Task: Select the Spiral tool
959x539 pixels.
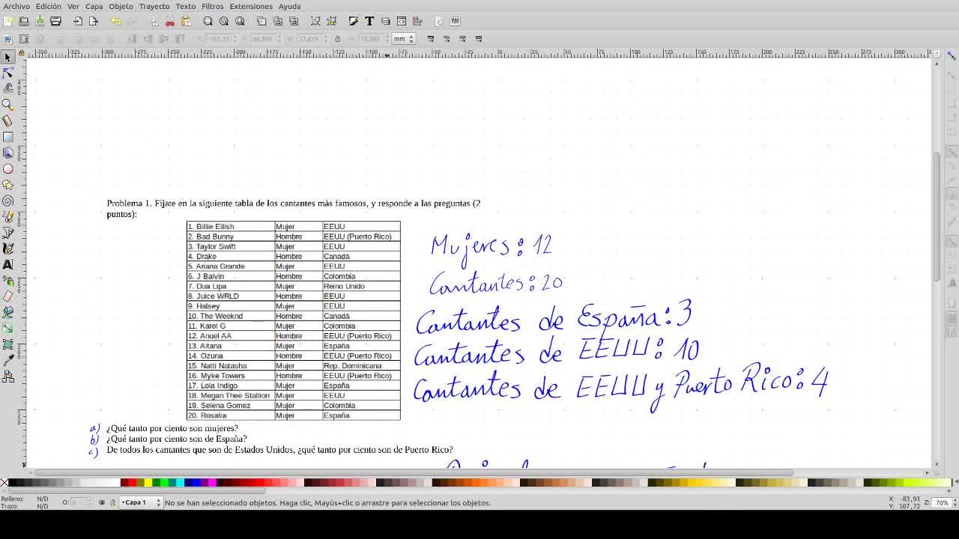Action: 8,201
